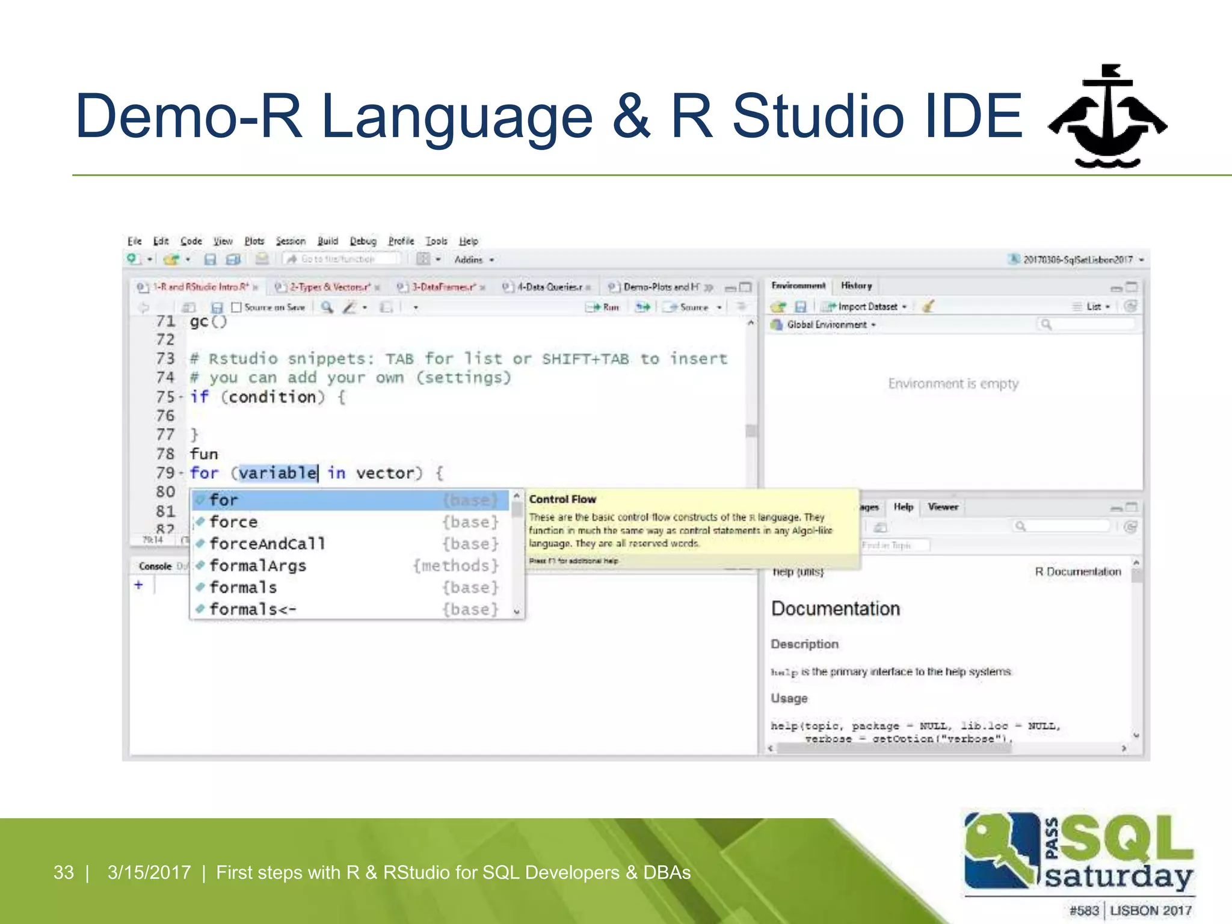Click the New File icon in main toolbar
1232x924 pixels.
coord(133,259)
